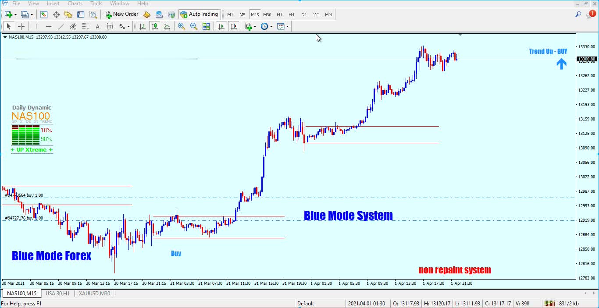Expand the Profiles dropdown arrow
Image resolution: width=599 pixels, height=308 pixels.
click(32, 14)
